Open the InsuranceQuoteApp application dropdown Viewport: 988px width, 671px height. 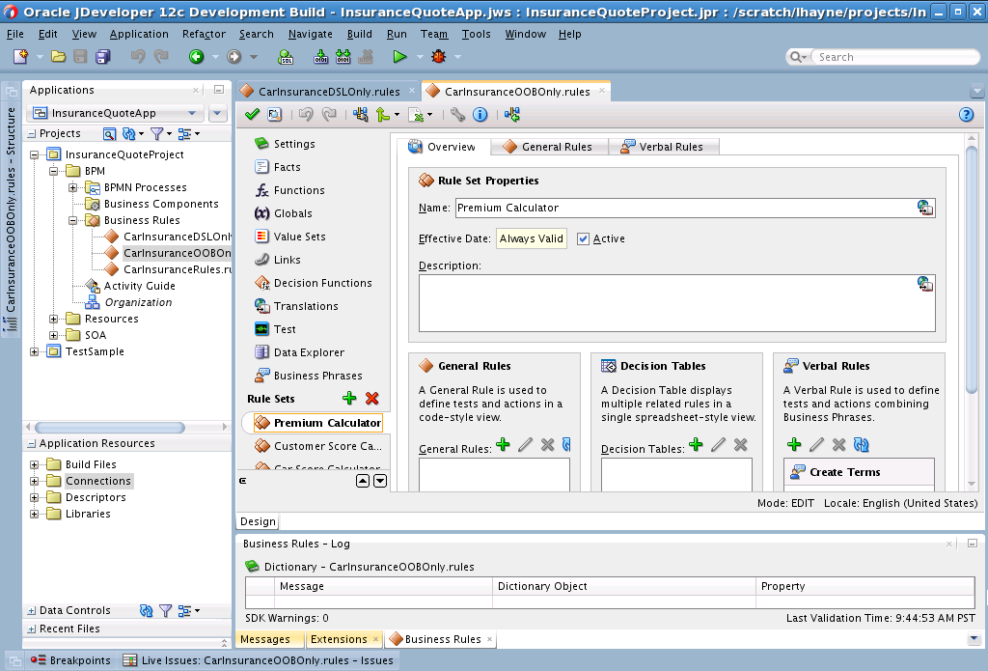(x=192, y=113)
